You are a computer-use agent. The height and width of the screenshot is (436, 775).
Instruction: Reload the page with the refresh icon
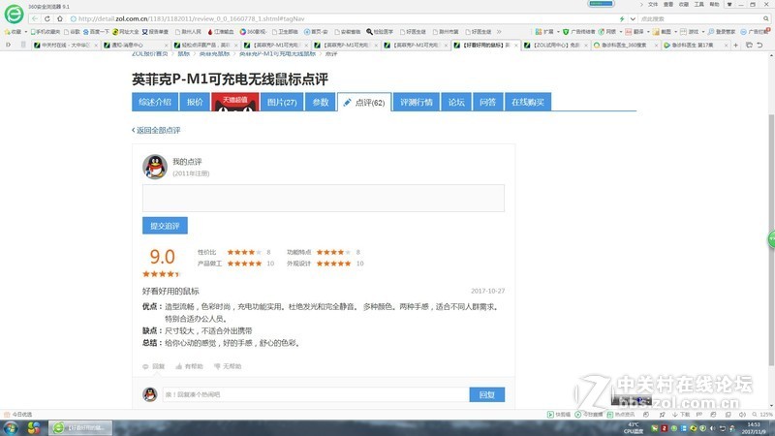(46, 18)
